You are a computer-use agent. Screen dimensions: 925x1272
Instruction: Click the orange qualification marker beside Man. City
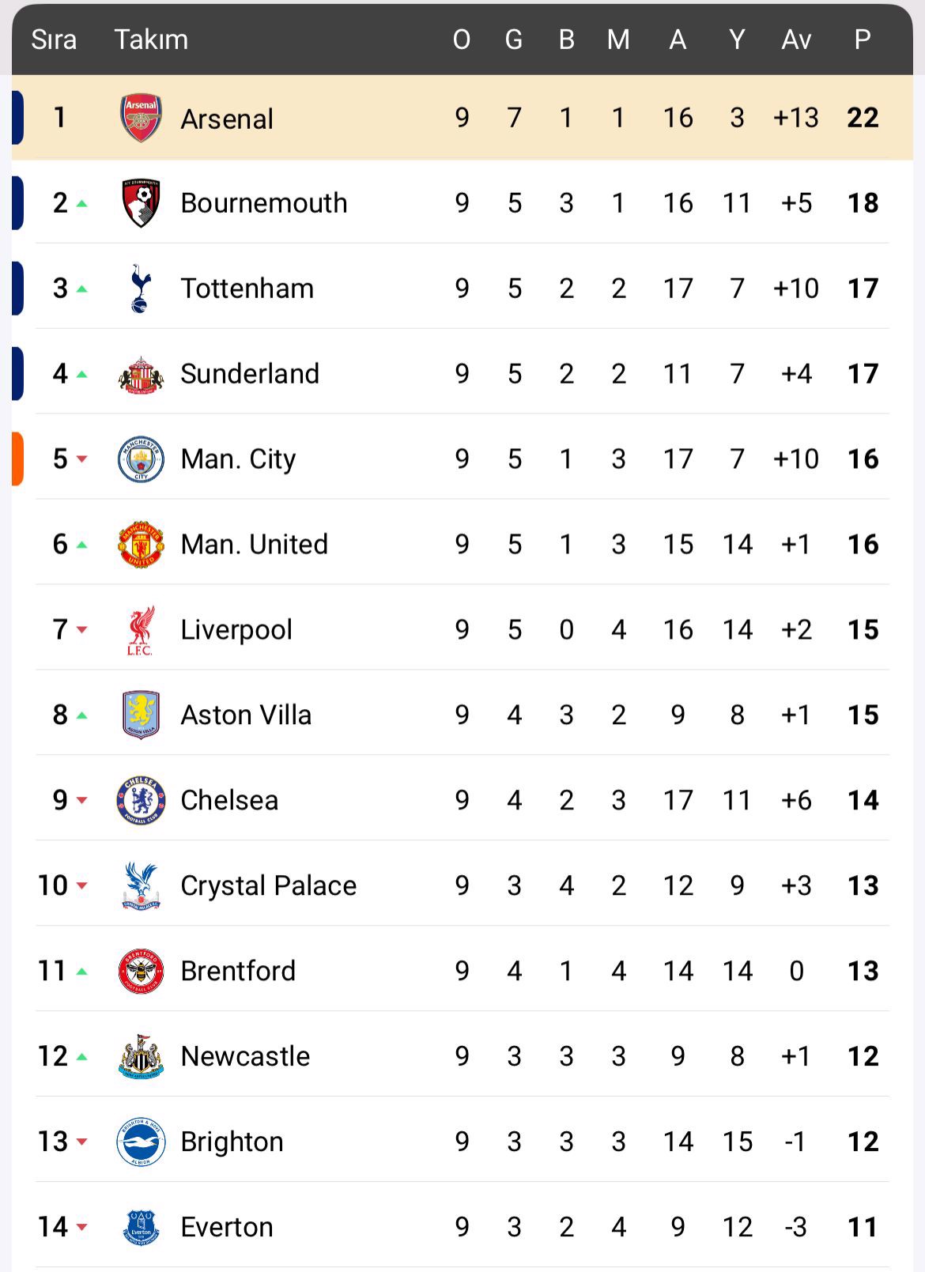pyautogui.click(x=17, y=459)
